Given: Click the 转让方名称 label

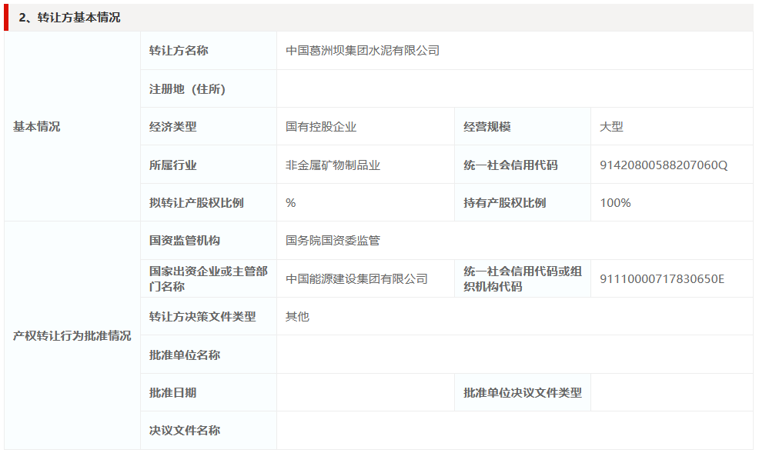Looking at the screenshot, I should coord(179,50).
